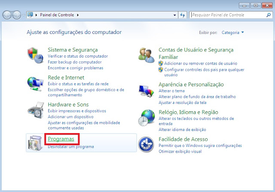
Task: Open Alterar idioma de exibição link
Action: click(182, 130)
